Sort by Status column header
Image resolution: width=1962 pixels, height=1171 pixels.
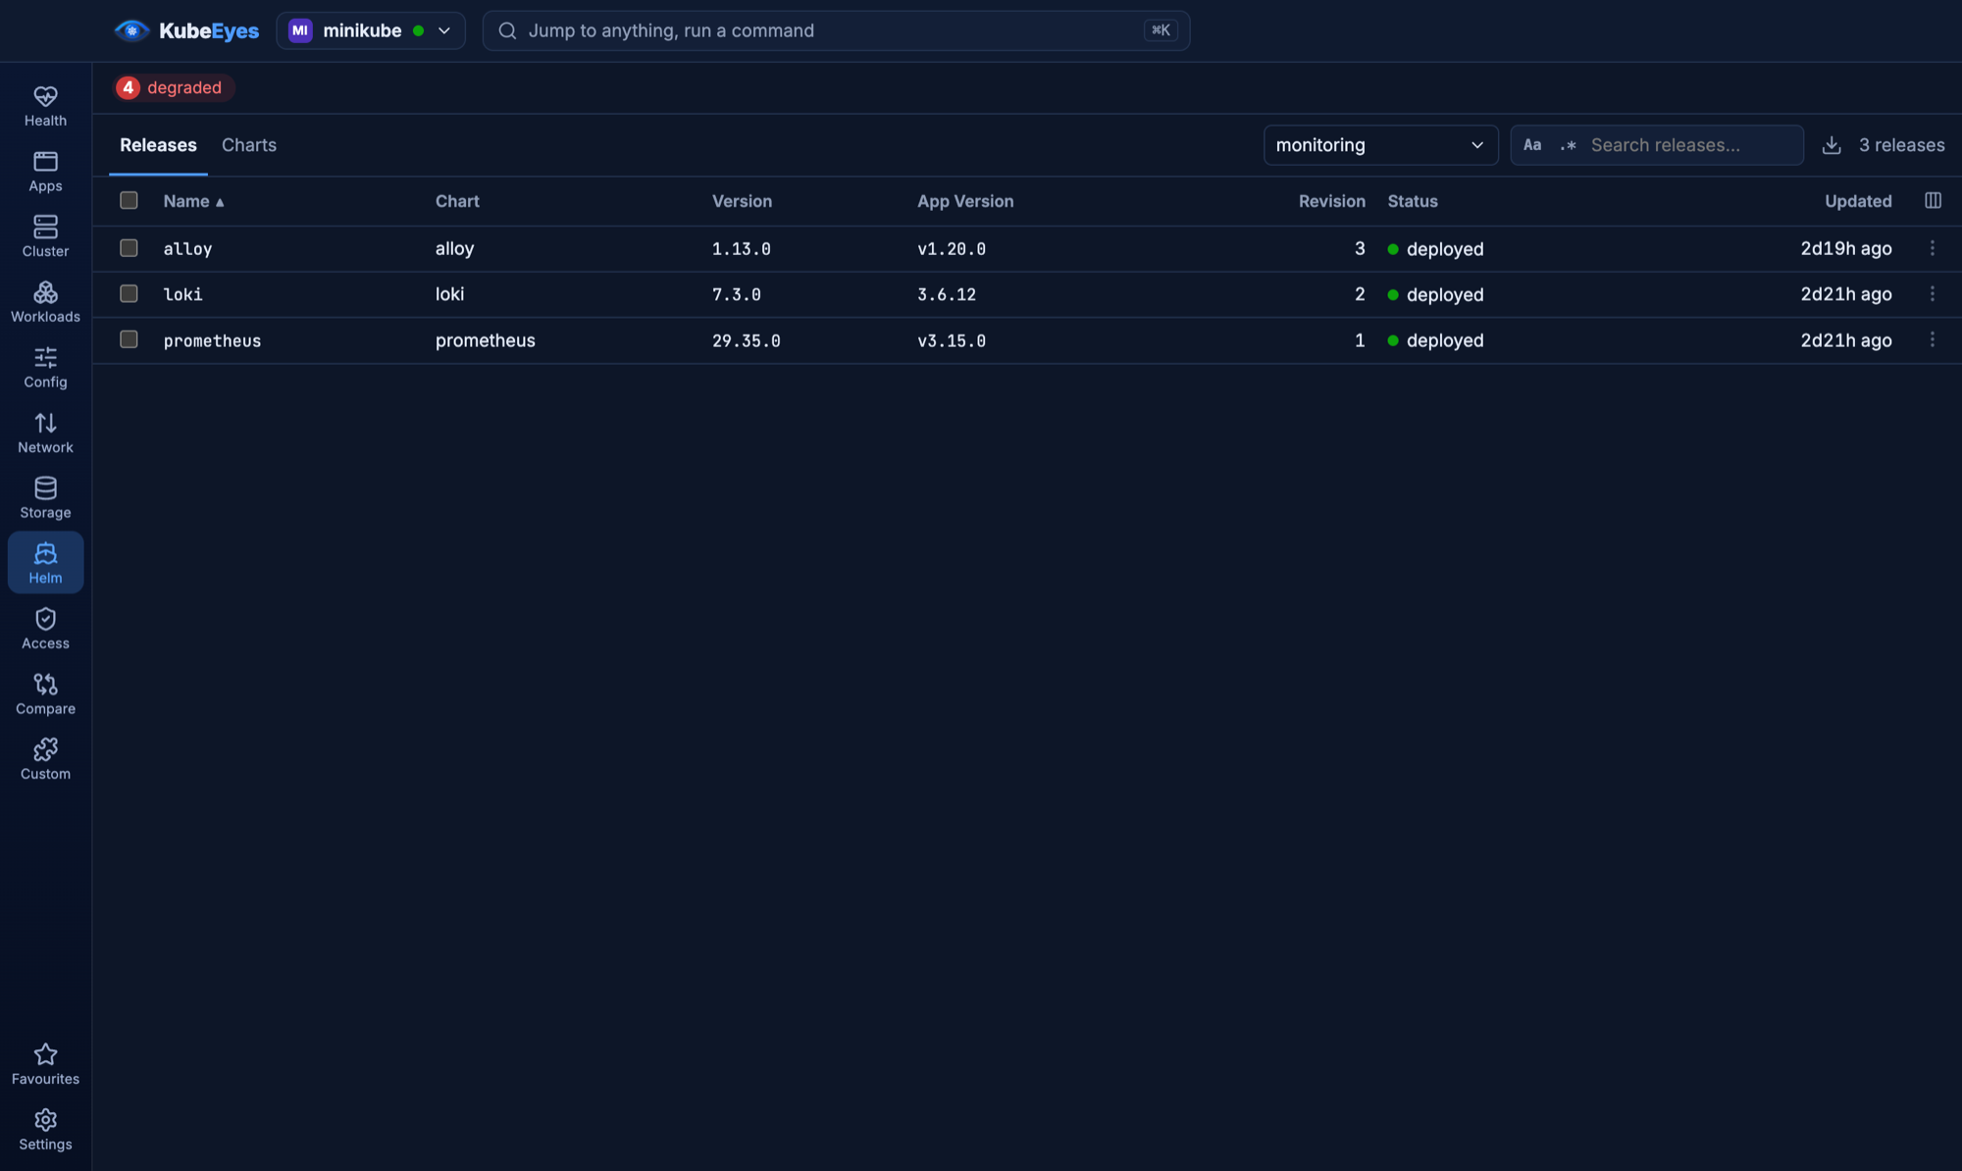1413,201
